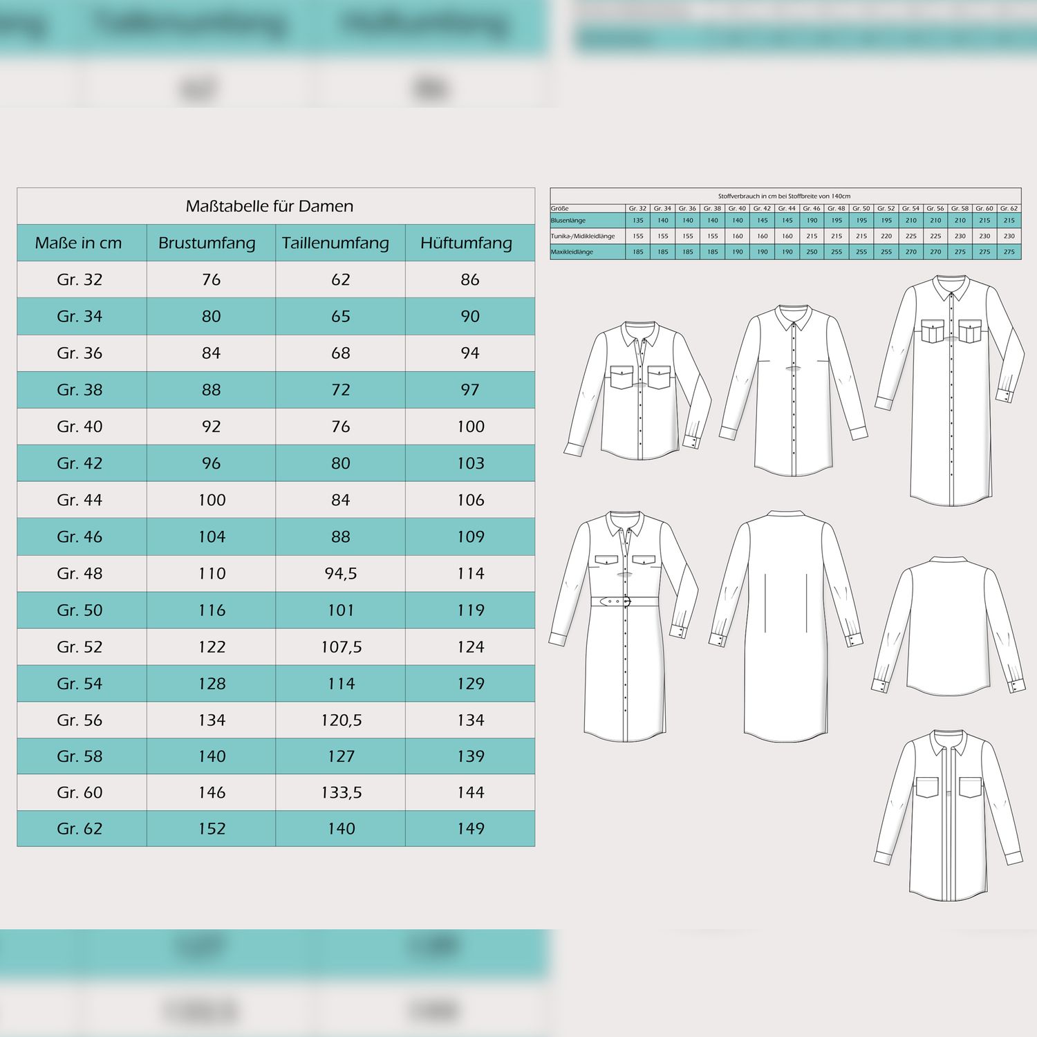Click the dress back view drawing with darts
1037x1037 pixels.
click(786, 626)
